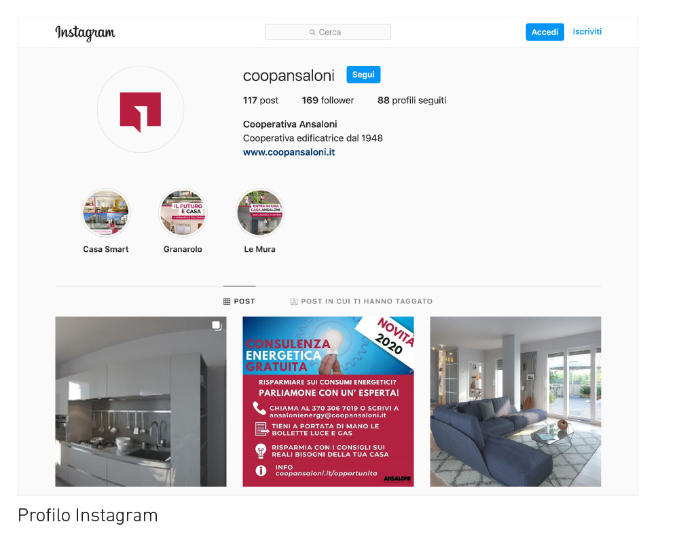The height and width of the screenshot is (543, 679).
Task: Click the Accedi button
Action: 545,32
